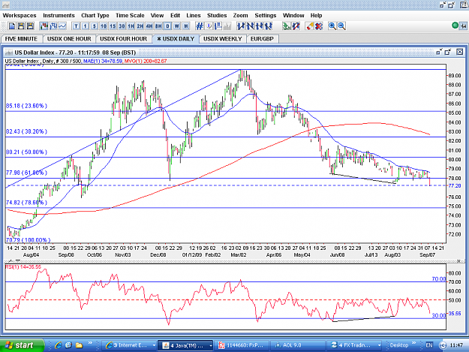The height and width of the screenshot is (352, 469).
Task: Expand FX Trading taskbar group dropdown
Action: (x=379, y=345)
